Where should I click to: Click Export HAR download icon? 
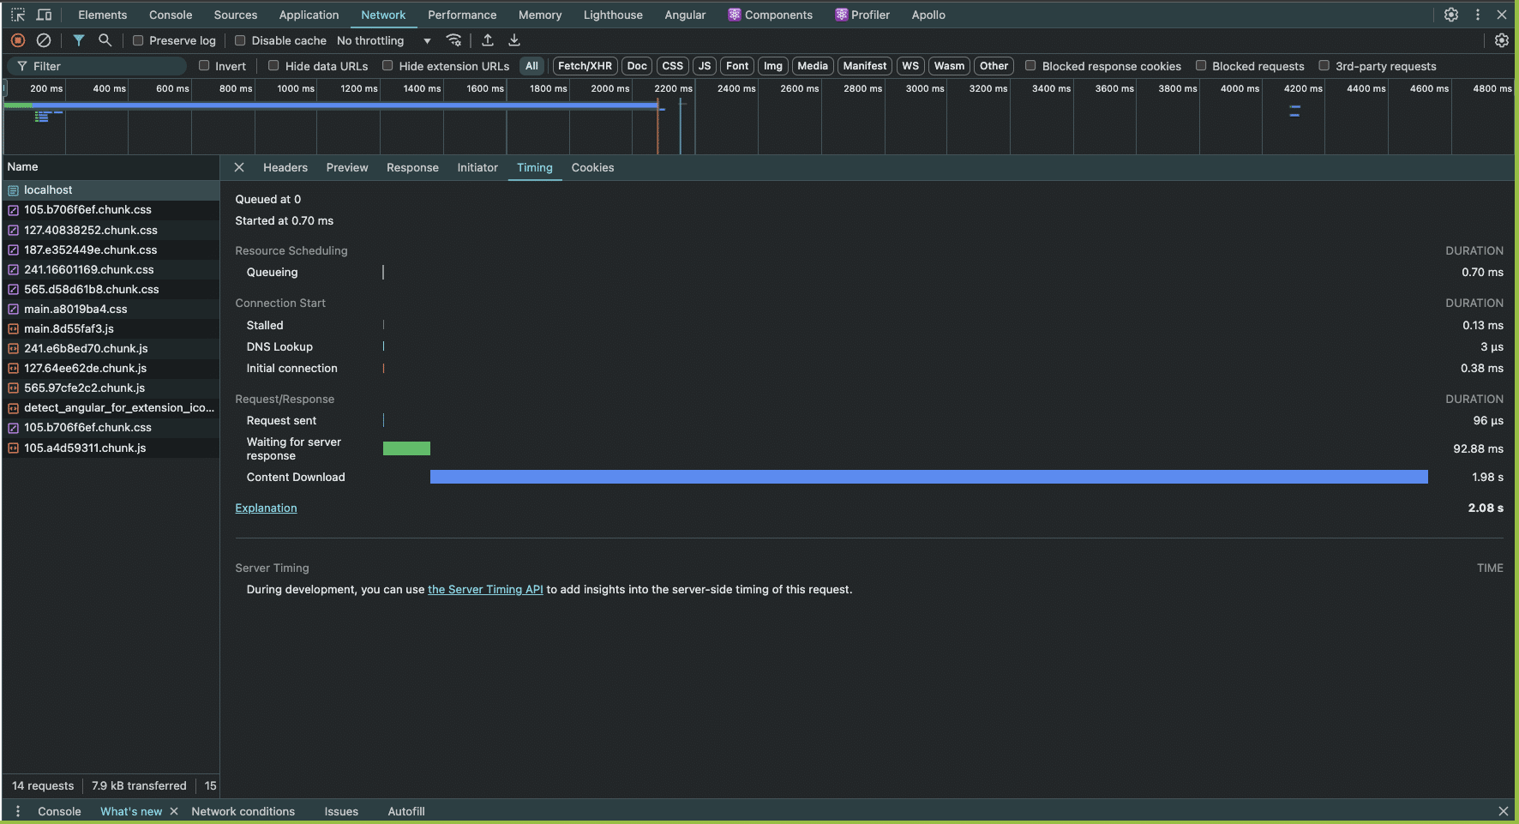(x=514, y=40)
